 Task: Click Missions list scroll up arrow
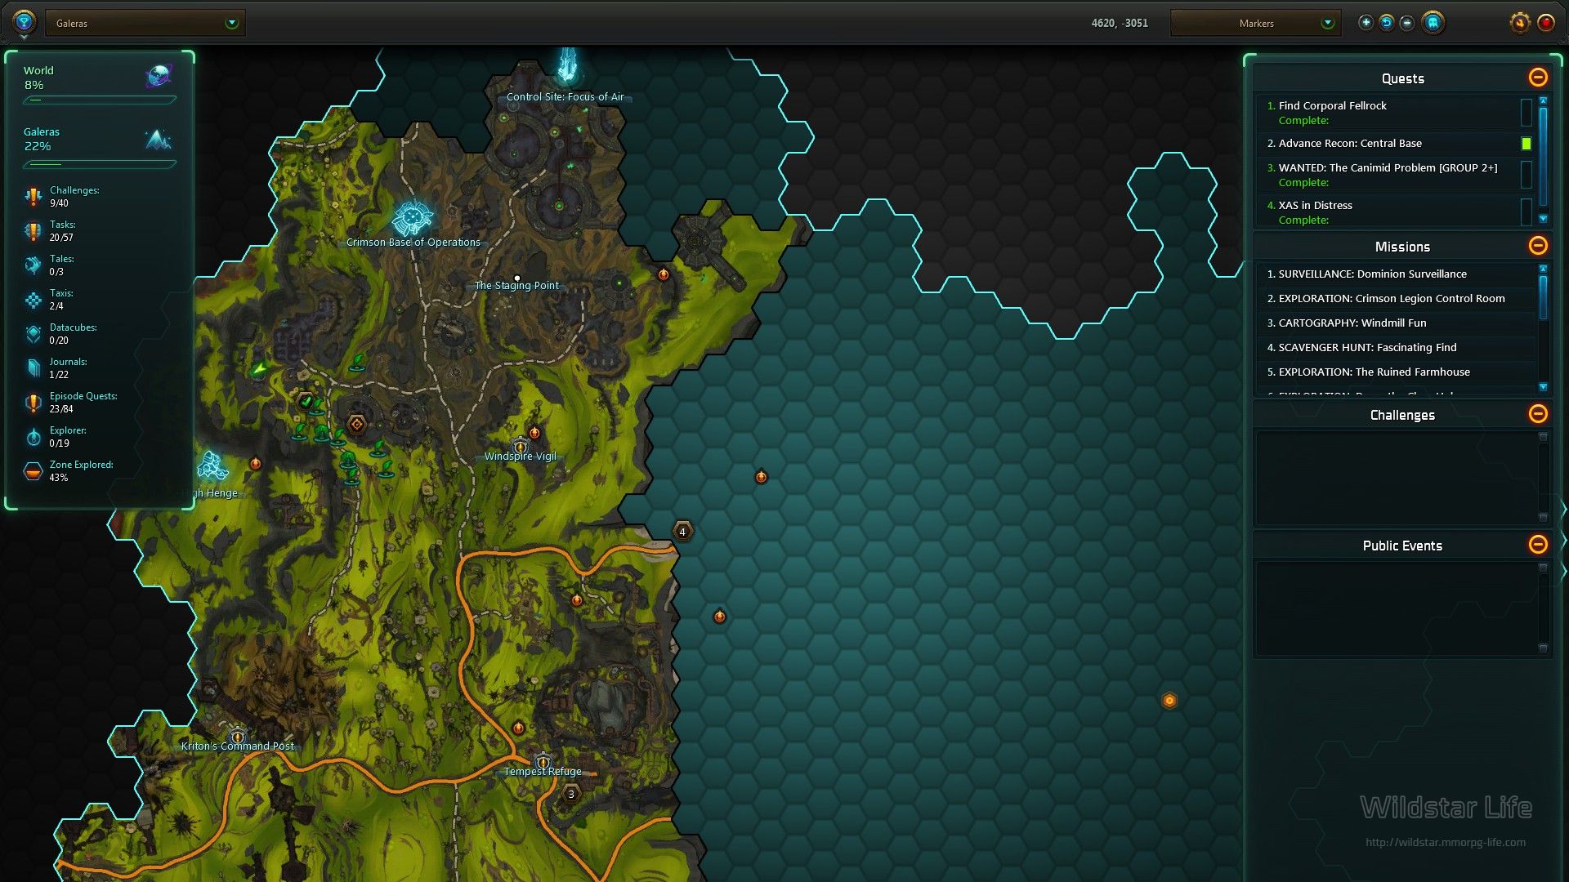tap(1543, 269)
